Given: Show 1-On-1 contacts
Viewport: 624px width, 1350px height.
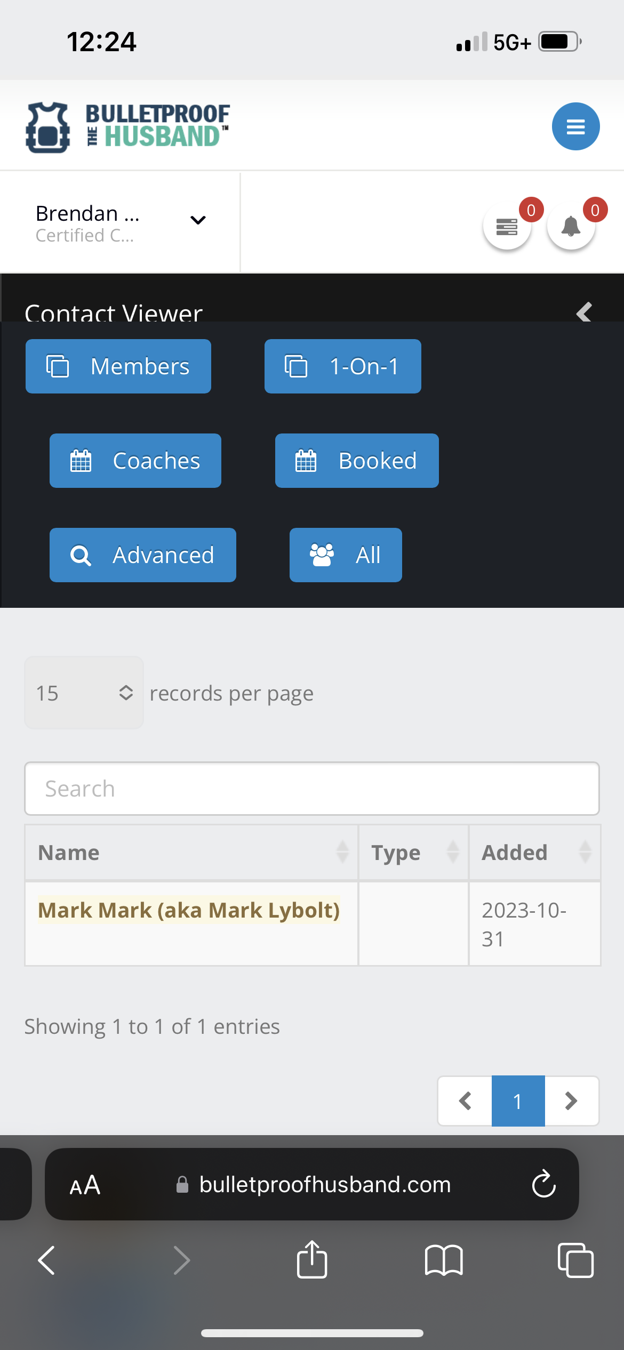Looking at the screenshot, I should 342,366.
